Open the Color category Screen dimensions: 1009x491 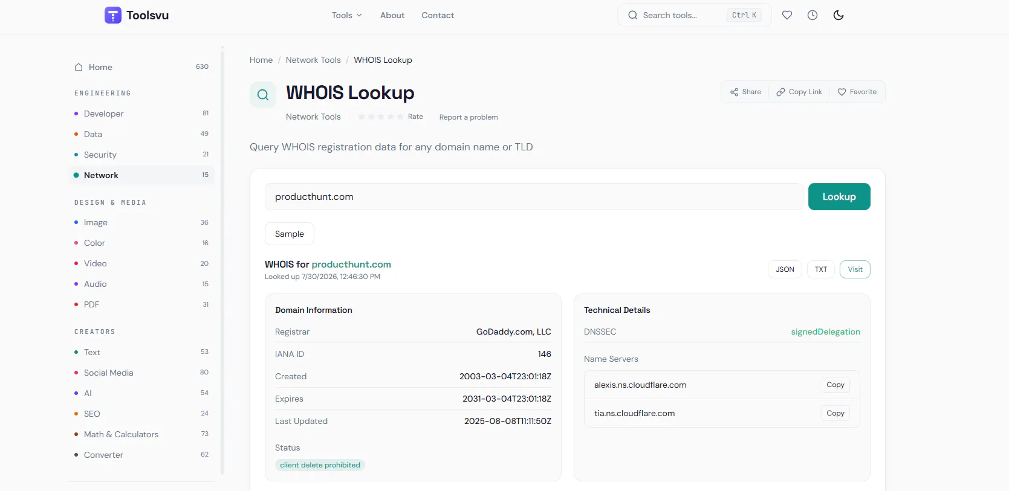click(x=141, y=243)
